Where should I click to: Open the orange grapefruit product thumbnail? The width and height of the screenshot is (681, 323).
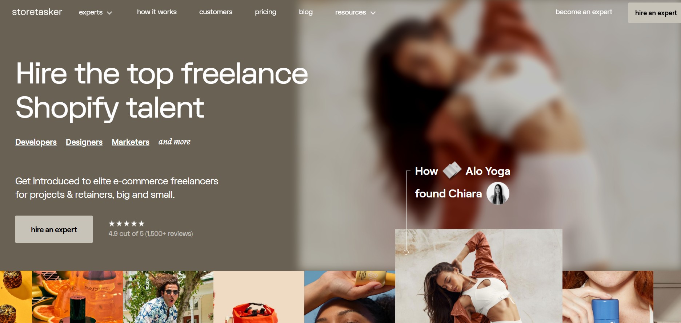click(x=77, y=297)
